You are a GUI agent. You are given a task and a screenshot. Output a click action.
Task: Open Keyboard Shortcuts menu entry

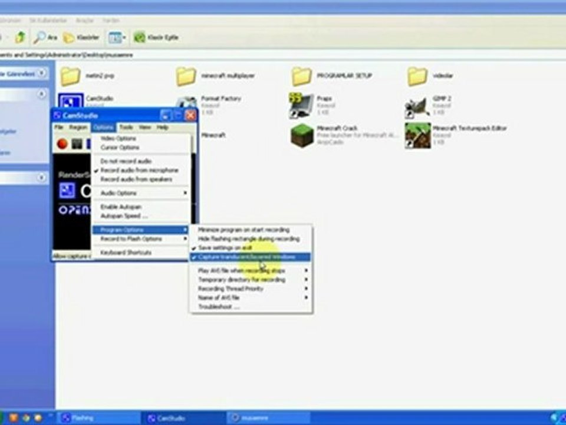[x=141, y=252]
